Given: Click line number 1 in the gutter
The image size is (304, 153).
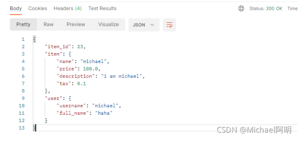Looking at the screenshot, I should 23,39.
